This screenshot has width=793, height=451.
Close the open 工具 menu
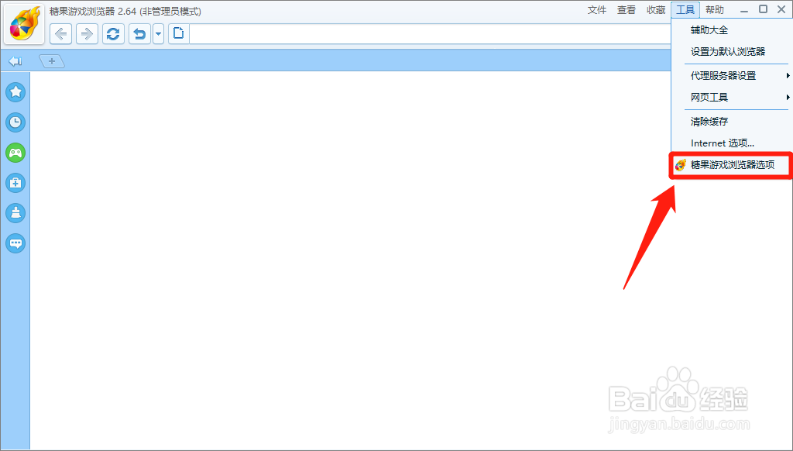[685, 10]
